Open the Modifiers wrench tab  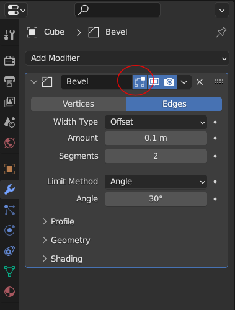[9, 190]
